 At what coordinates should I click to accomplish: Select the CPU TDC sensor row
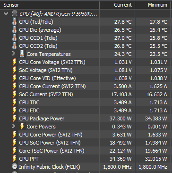pos(86,102)
